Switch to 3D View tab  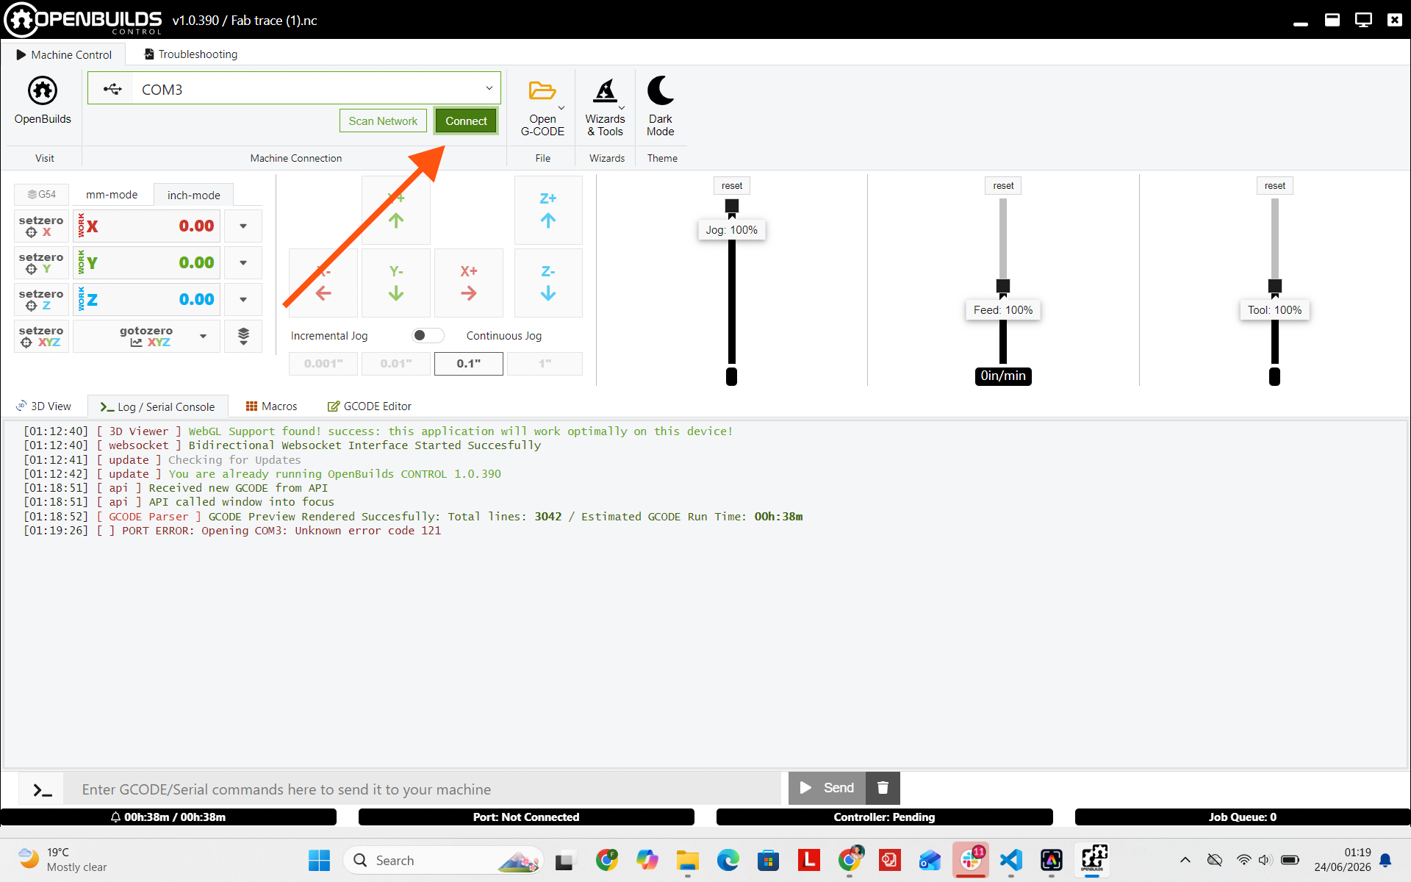pyautogui.click(x=43, y=406)
